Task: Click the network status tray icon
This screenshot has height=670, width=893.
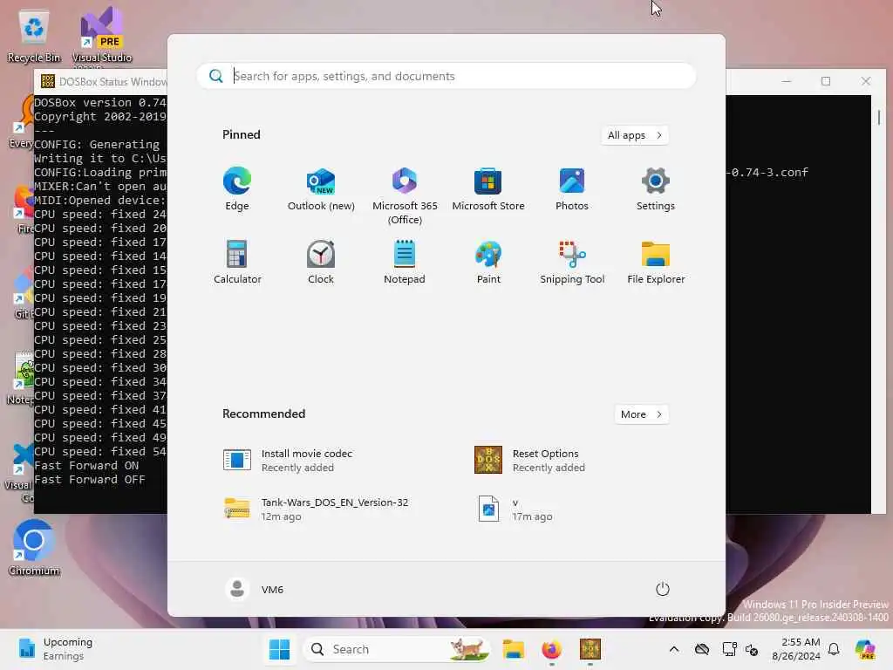Action: 729,649
